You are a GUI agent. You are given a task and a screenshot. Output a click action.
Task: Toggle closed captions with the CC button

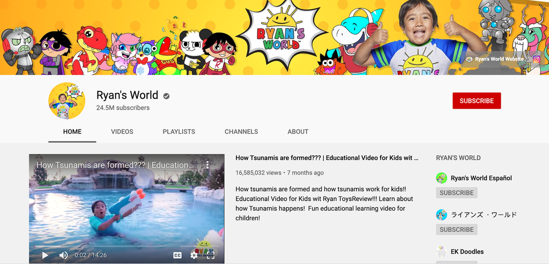coord(177,255)
